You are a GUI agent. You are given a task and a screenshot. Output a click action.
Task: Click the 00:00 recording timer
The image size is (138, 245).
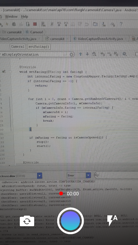(73, 194)
